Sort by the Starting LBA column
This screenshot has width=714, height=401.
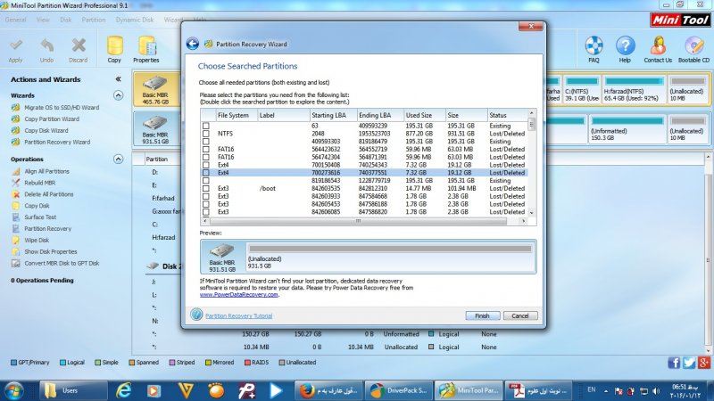[332, 115]
